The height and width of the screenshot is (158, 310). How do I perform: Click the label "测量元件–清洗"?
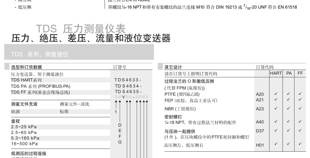coord(75,104)
